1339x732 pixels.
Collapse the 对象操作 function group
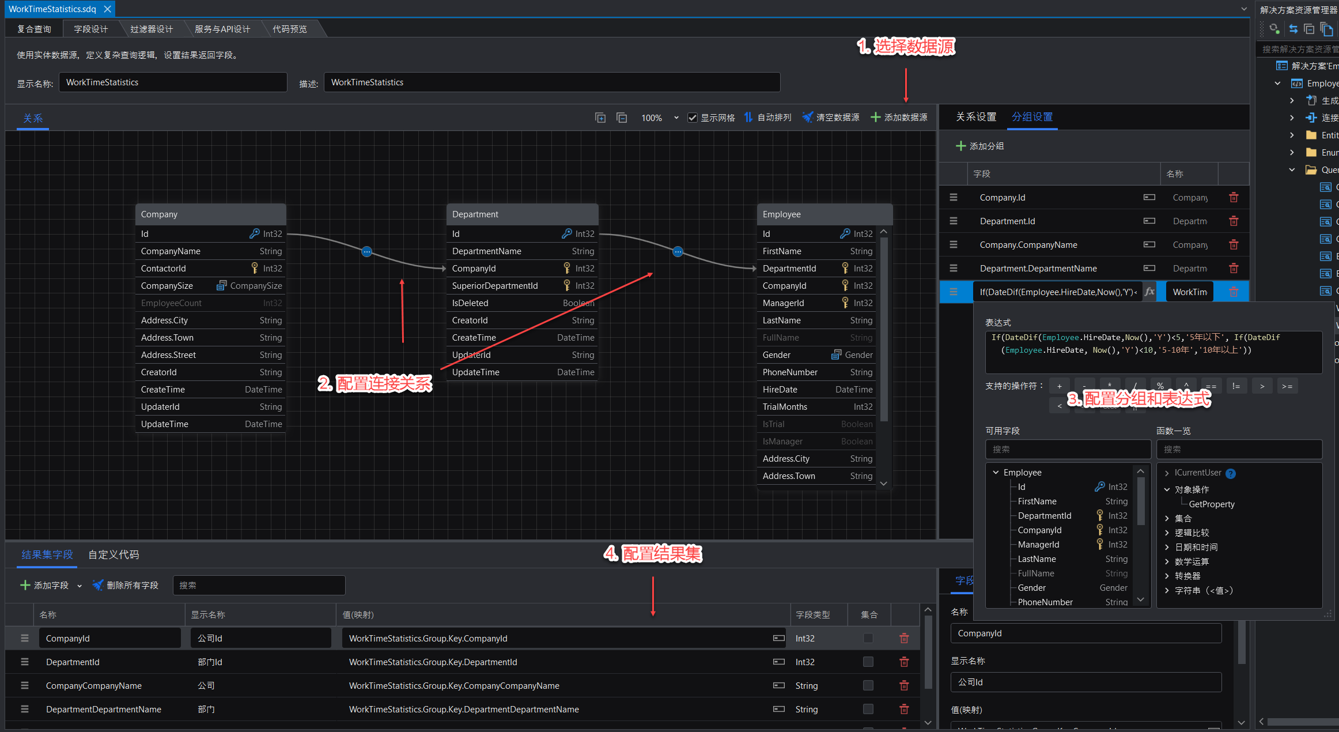(x=1167, y=489)
